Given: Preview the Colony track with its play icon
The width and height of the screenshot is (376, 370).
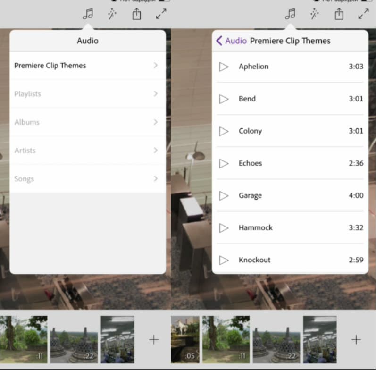Looking at the screenshot, I should pos(224,131).
